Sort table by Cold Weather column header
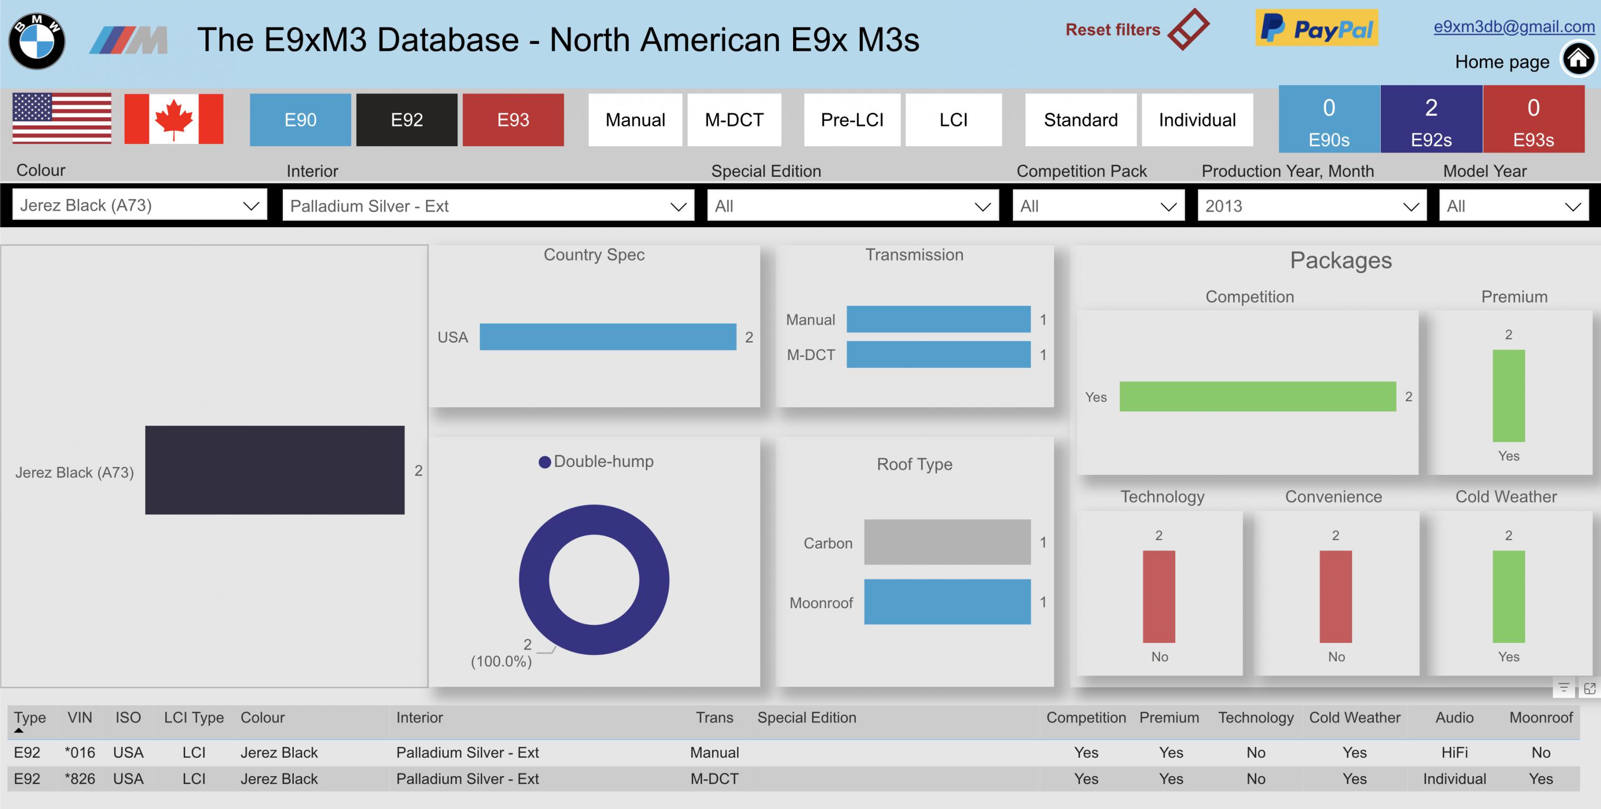 click(1355, 717)
